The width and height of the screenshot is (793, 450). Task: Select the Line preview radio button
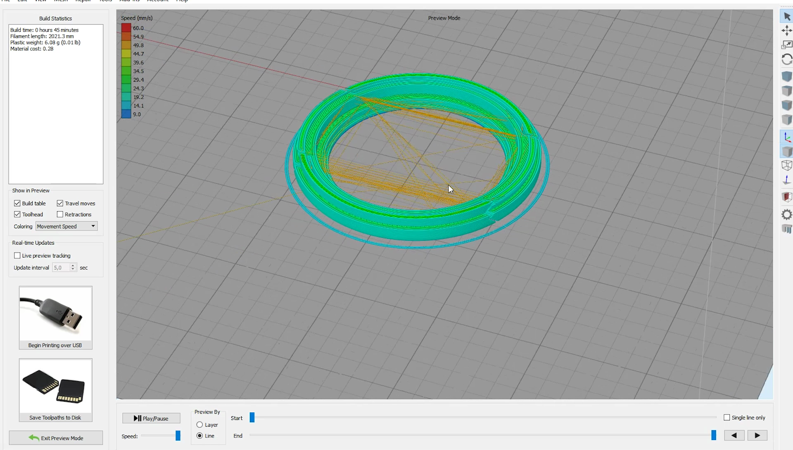coord(199,436)
